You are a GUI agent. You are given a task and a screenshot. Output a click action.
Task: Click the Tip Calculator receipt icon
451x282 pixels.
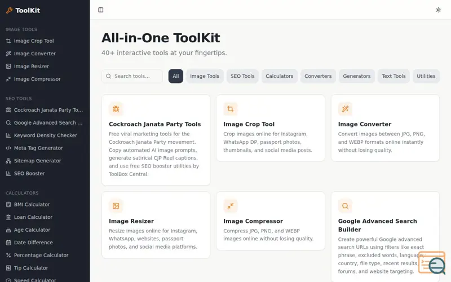(x=8, y=267)
